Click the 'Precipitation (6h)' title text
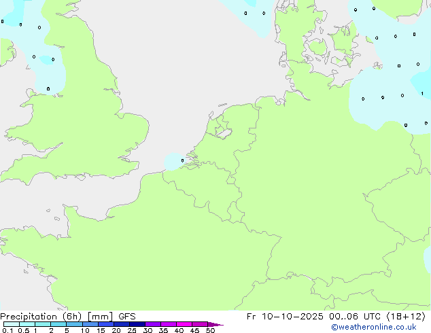The image size is (431, 333). [41, 317]
